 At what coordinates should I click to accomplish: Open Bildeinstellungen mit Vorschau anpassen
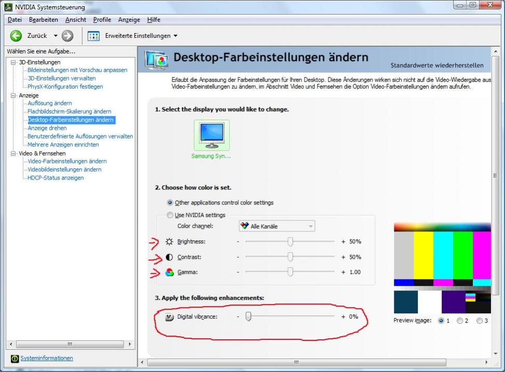click(x=77, y=70)
